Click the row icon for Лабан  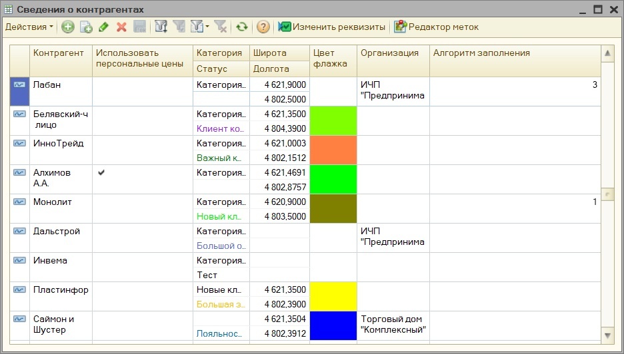pos(19,85)
